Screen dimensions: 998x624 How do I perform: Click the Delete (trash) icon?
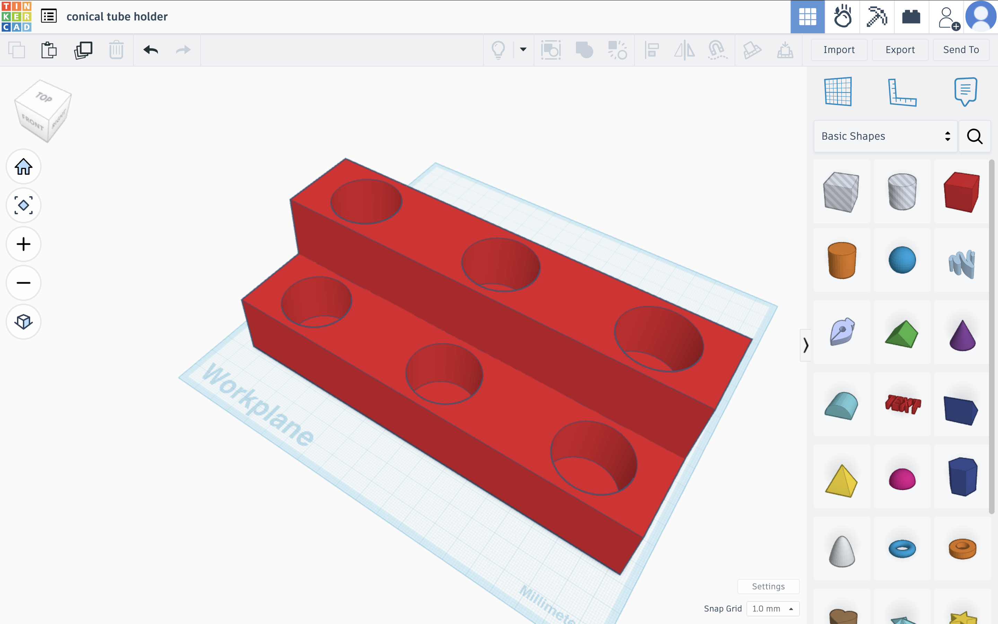tap(116, 50)
